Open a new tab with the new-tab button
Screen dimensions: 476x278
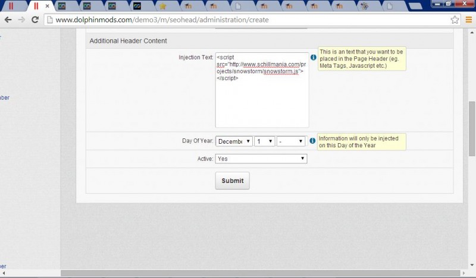pos(415,6)
